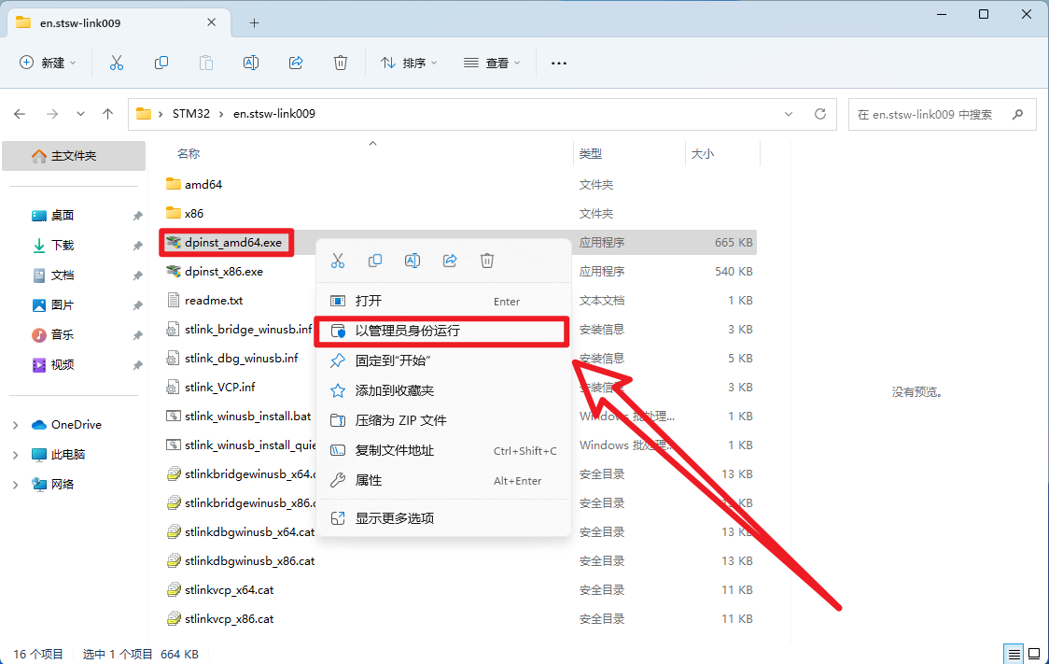Viewport: 1049px width, 664px height.
Task: Open the recent locations chevron beside the forward arrow
Action: pyautogui.click(x=80, y=114)
